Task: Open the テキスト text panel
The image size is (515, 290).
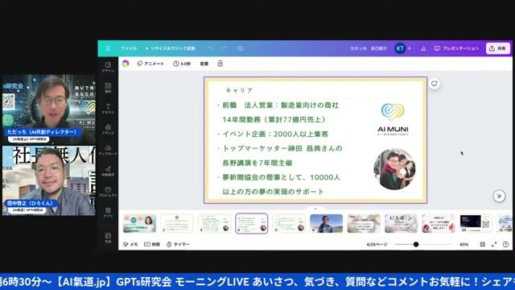Action: [108, 109]
